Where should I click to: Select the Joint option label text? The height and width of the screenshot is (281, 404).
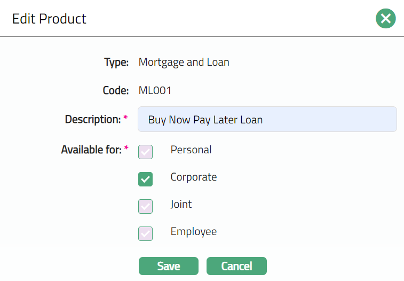[x=181, y=205]
